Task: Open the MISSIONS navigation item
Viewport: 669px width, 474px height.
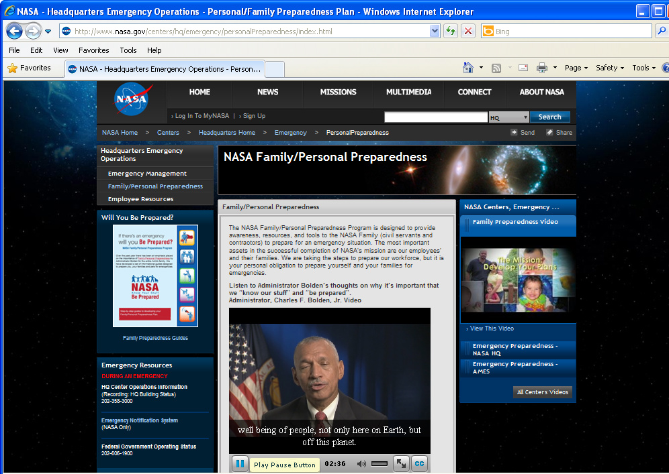Action: tap(338, 92)
